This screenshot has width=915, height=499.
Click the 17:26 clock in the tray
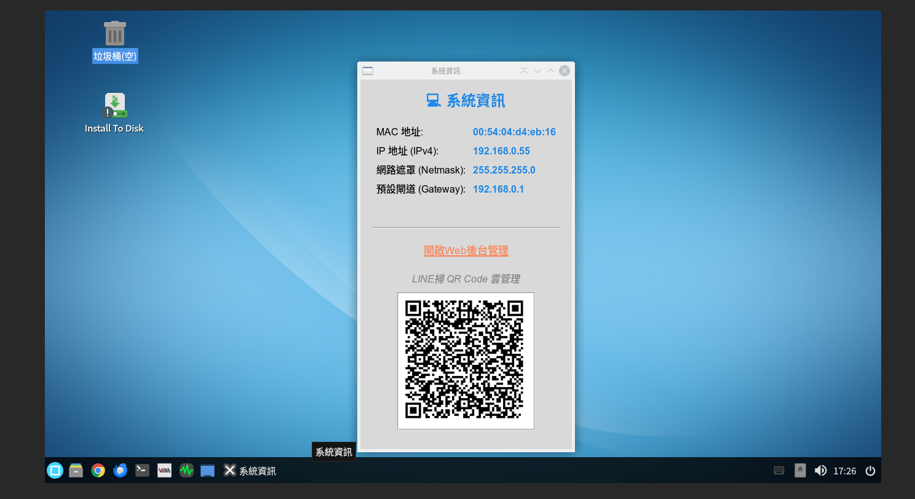coord(845,471)
